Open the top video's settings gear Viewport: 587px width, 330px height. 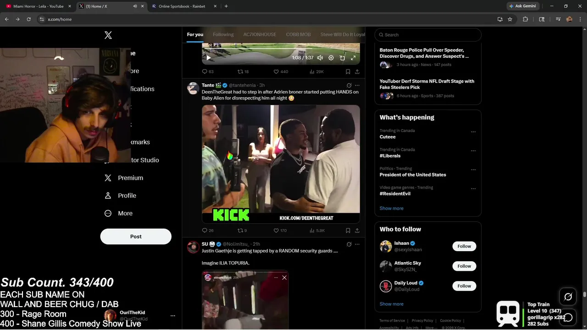[x=331, y=58]
